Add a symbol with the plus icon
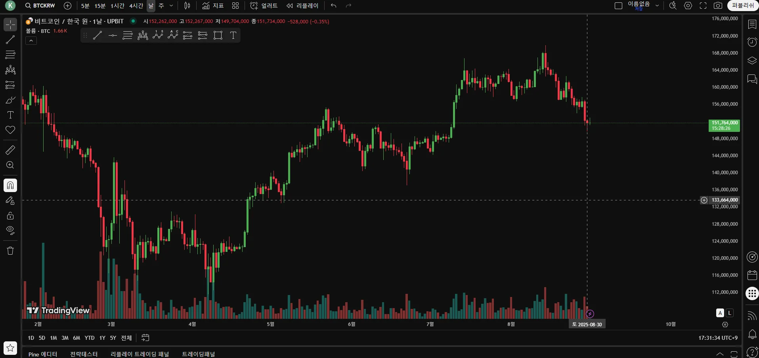This screenshot has width=759, height=358. point(68,6)
